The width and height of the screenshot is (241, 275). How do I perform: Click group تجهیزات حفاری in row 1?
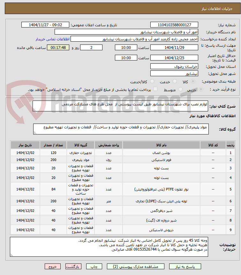pyautogui.click(x=81, y=153)
